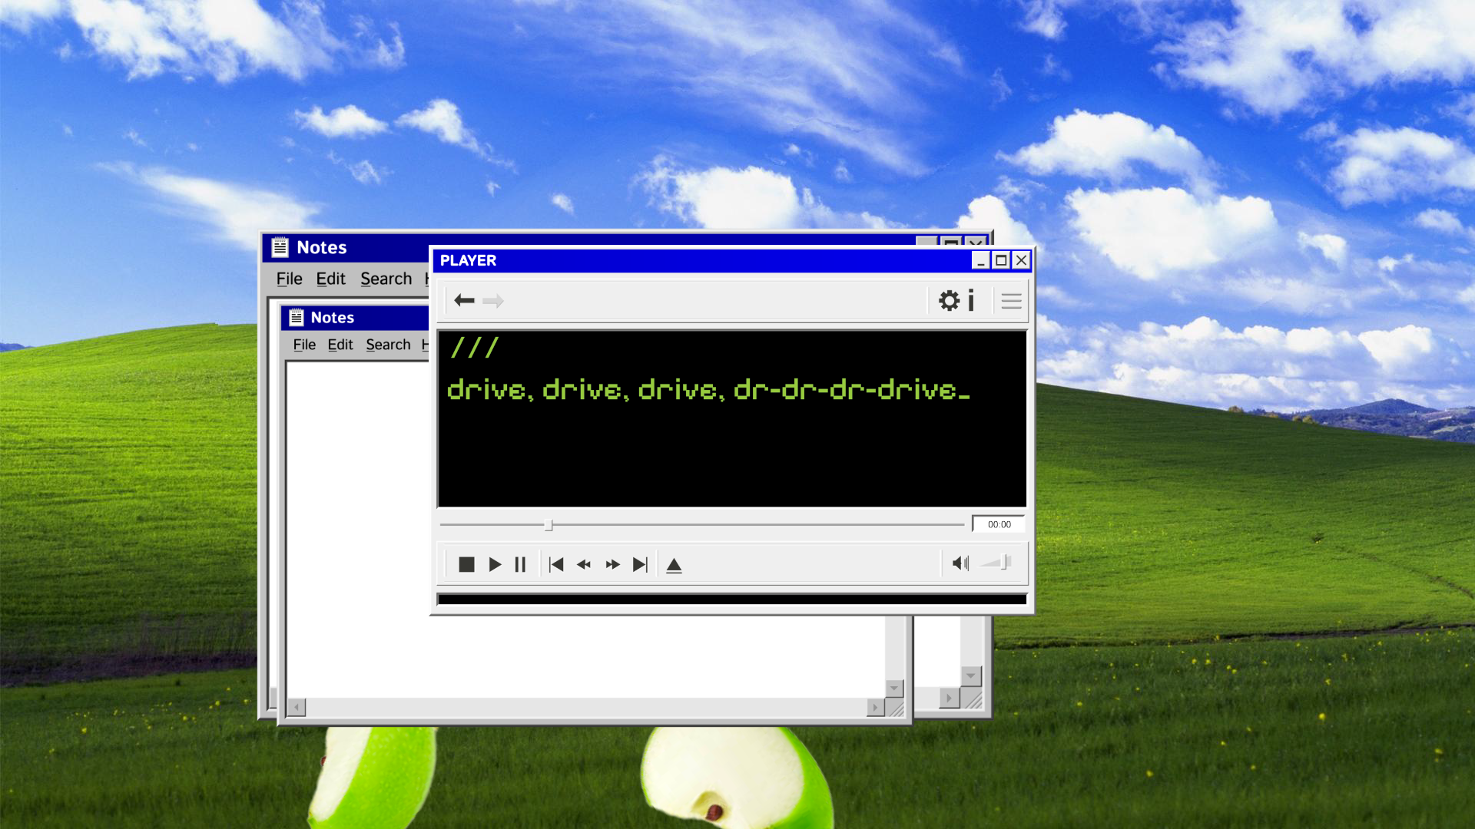
Task: Click the volume slider handle
Action: click(1004, 563)
